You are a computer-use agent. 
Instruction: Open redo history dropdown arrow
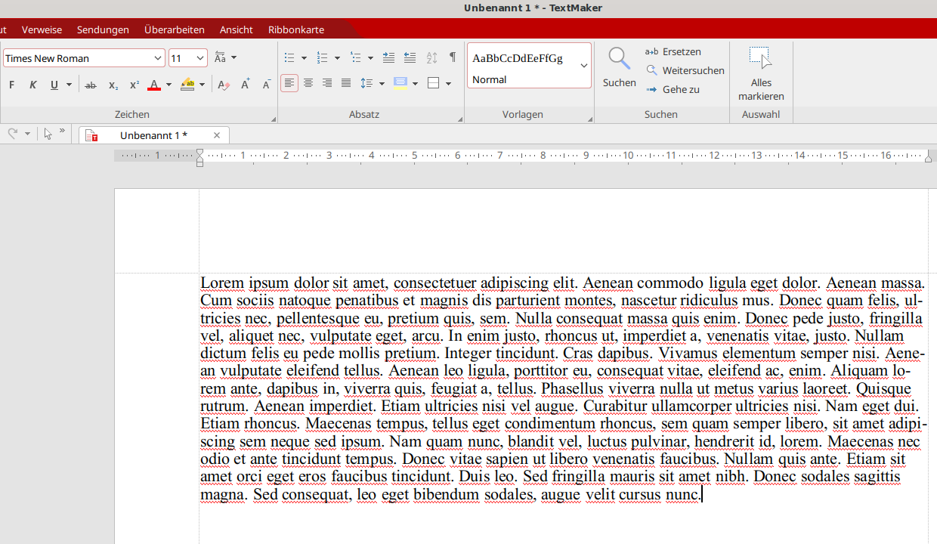(27, 134)
